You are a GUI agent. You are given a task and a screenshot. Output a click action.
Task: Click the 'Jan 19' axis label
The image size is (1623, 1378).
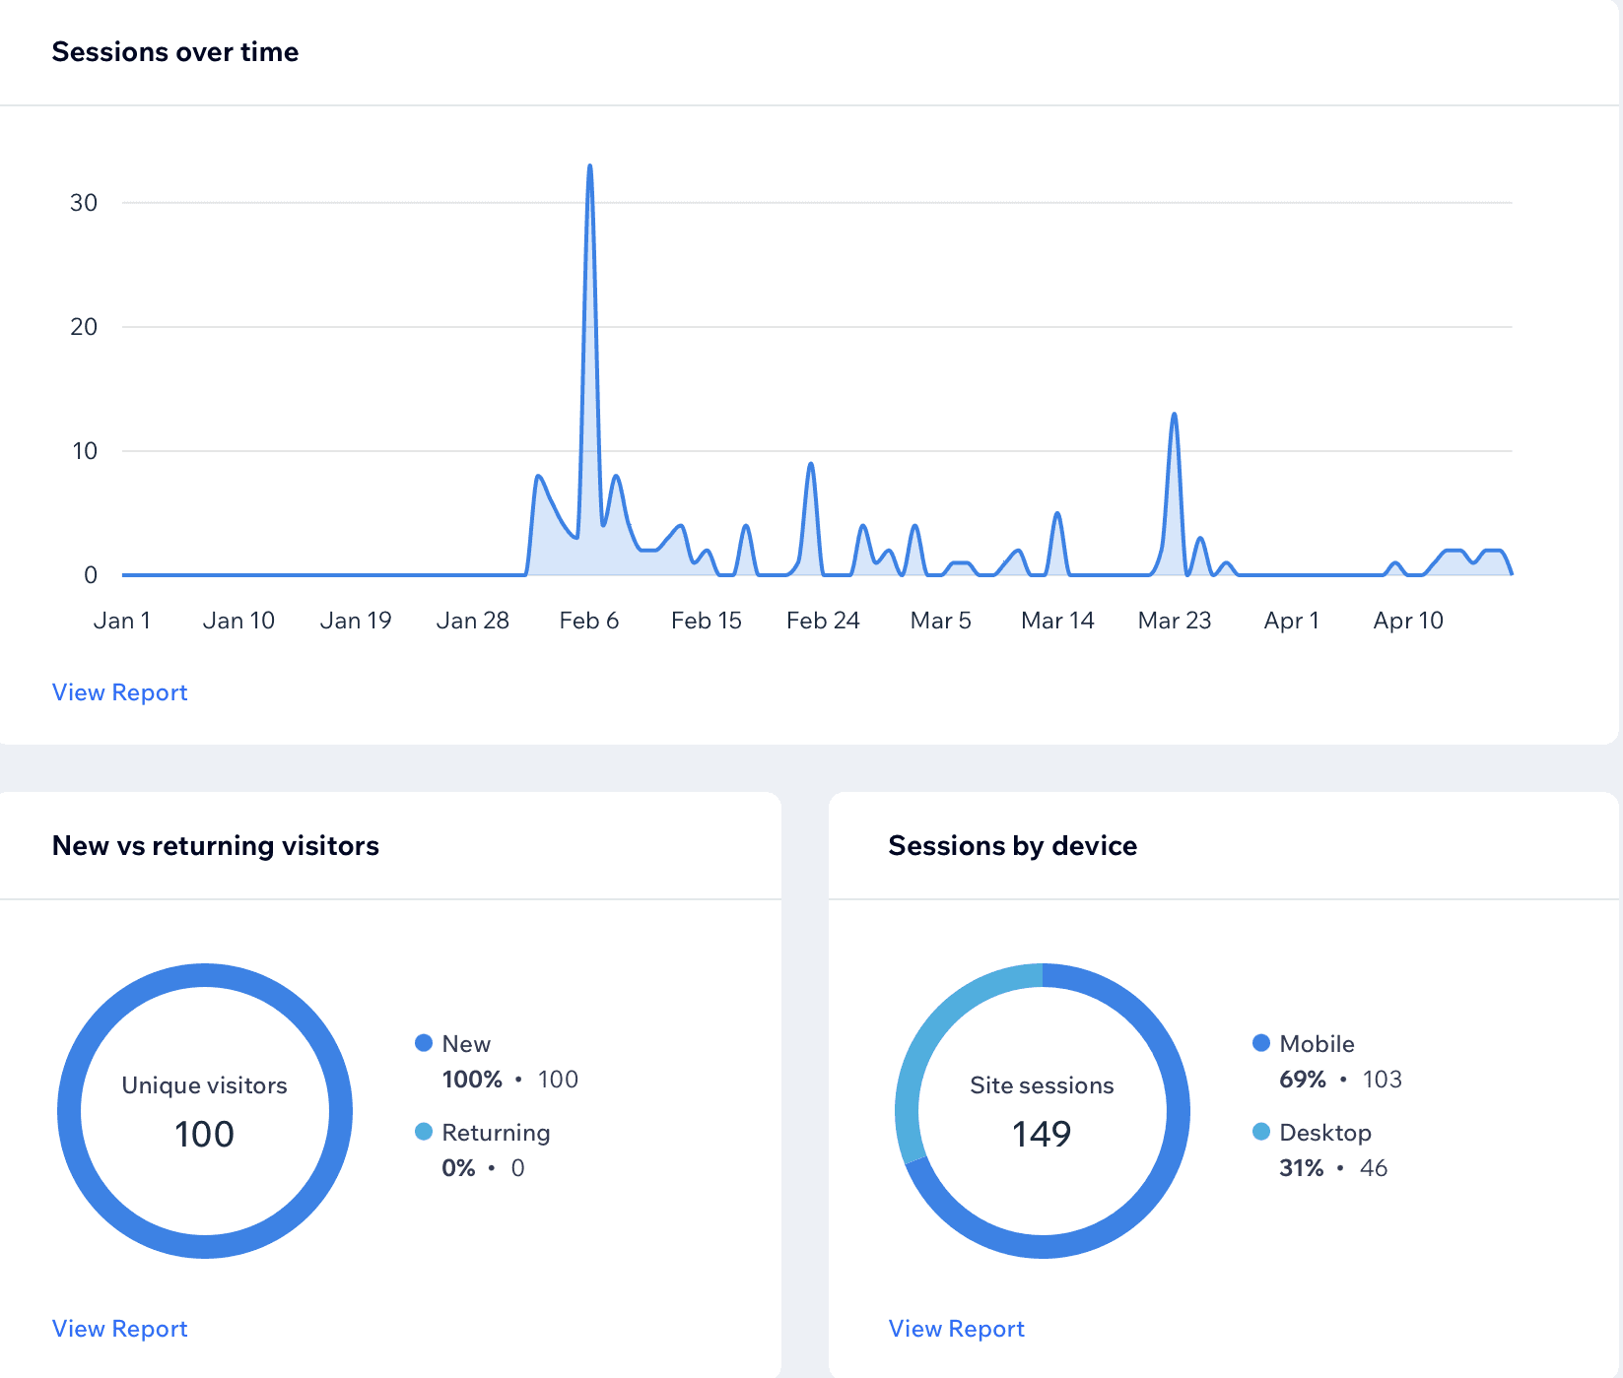coord(356,621)
